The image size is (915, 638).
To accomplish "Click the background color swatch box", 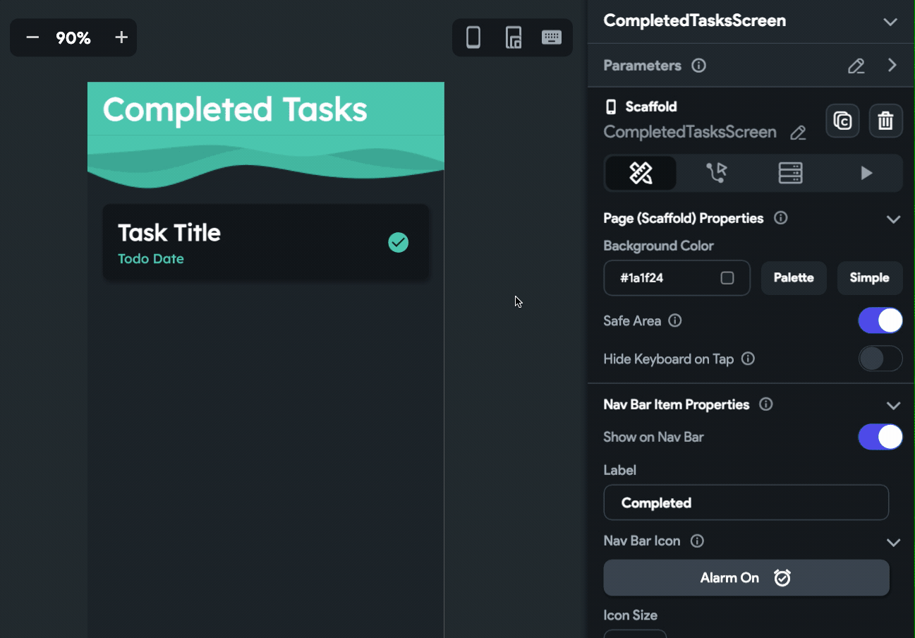I will tap(727, 278).
